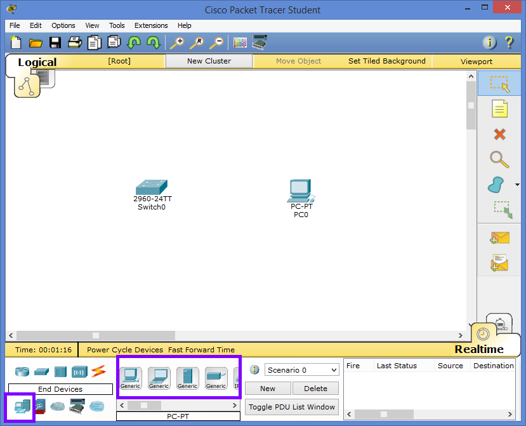The height and width of the screenshot is (426, 526).
Task: Click Power Cycle Devices
Action: (125, 350)
